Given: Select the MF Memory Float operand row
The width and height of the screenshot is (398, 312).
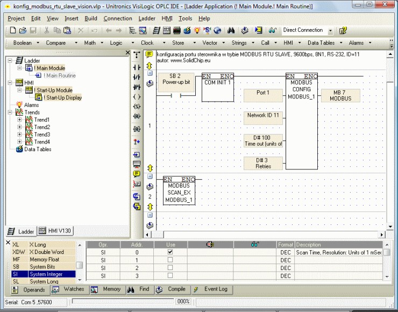Looking at the screenshot, I should pos(44,259).
